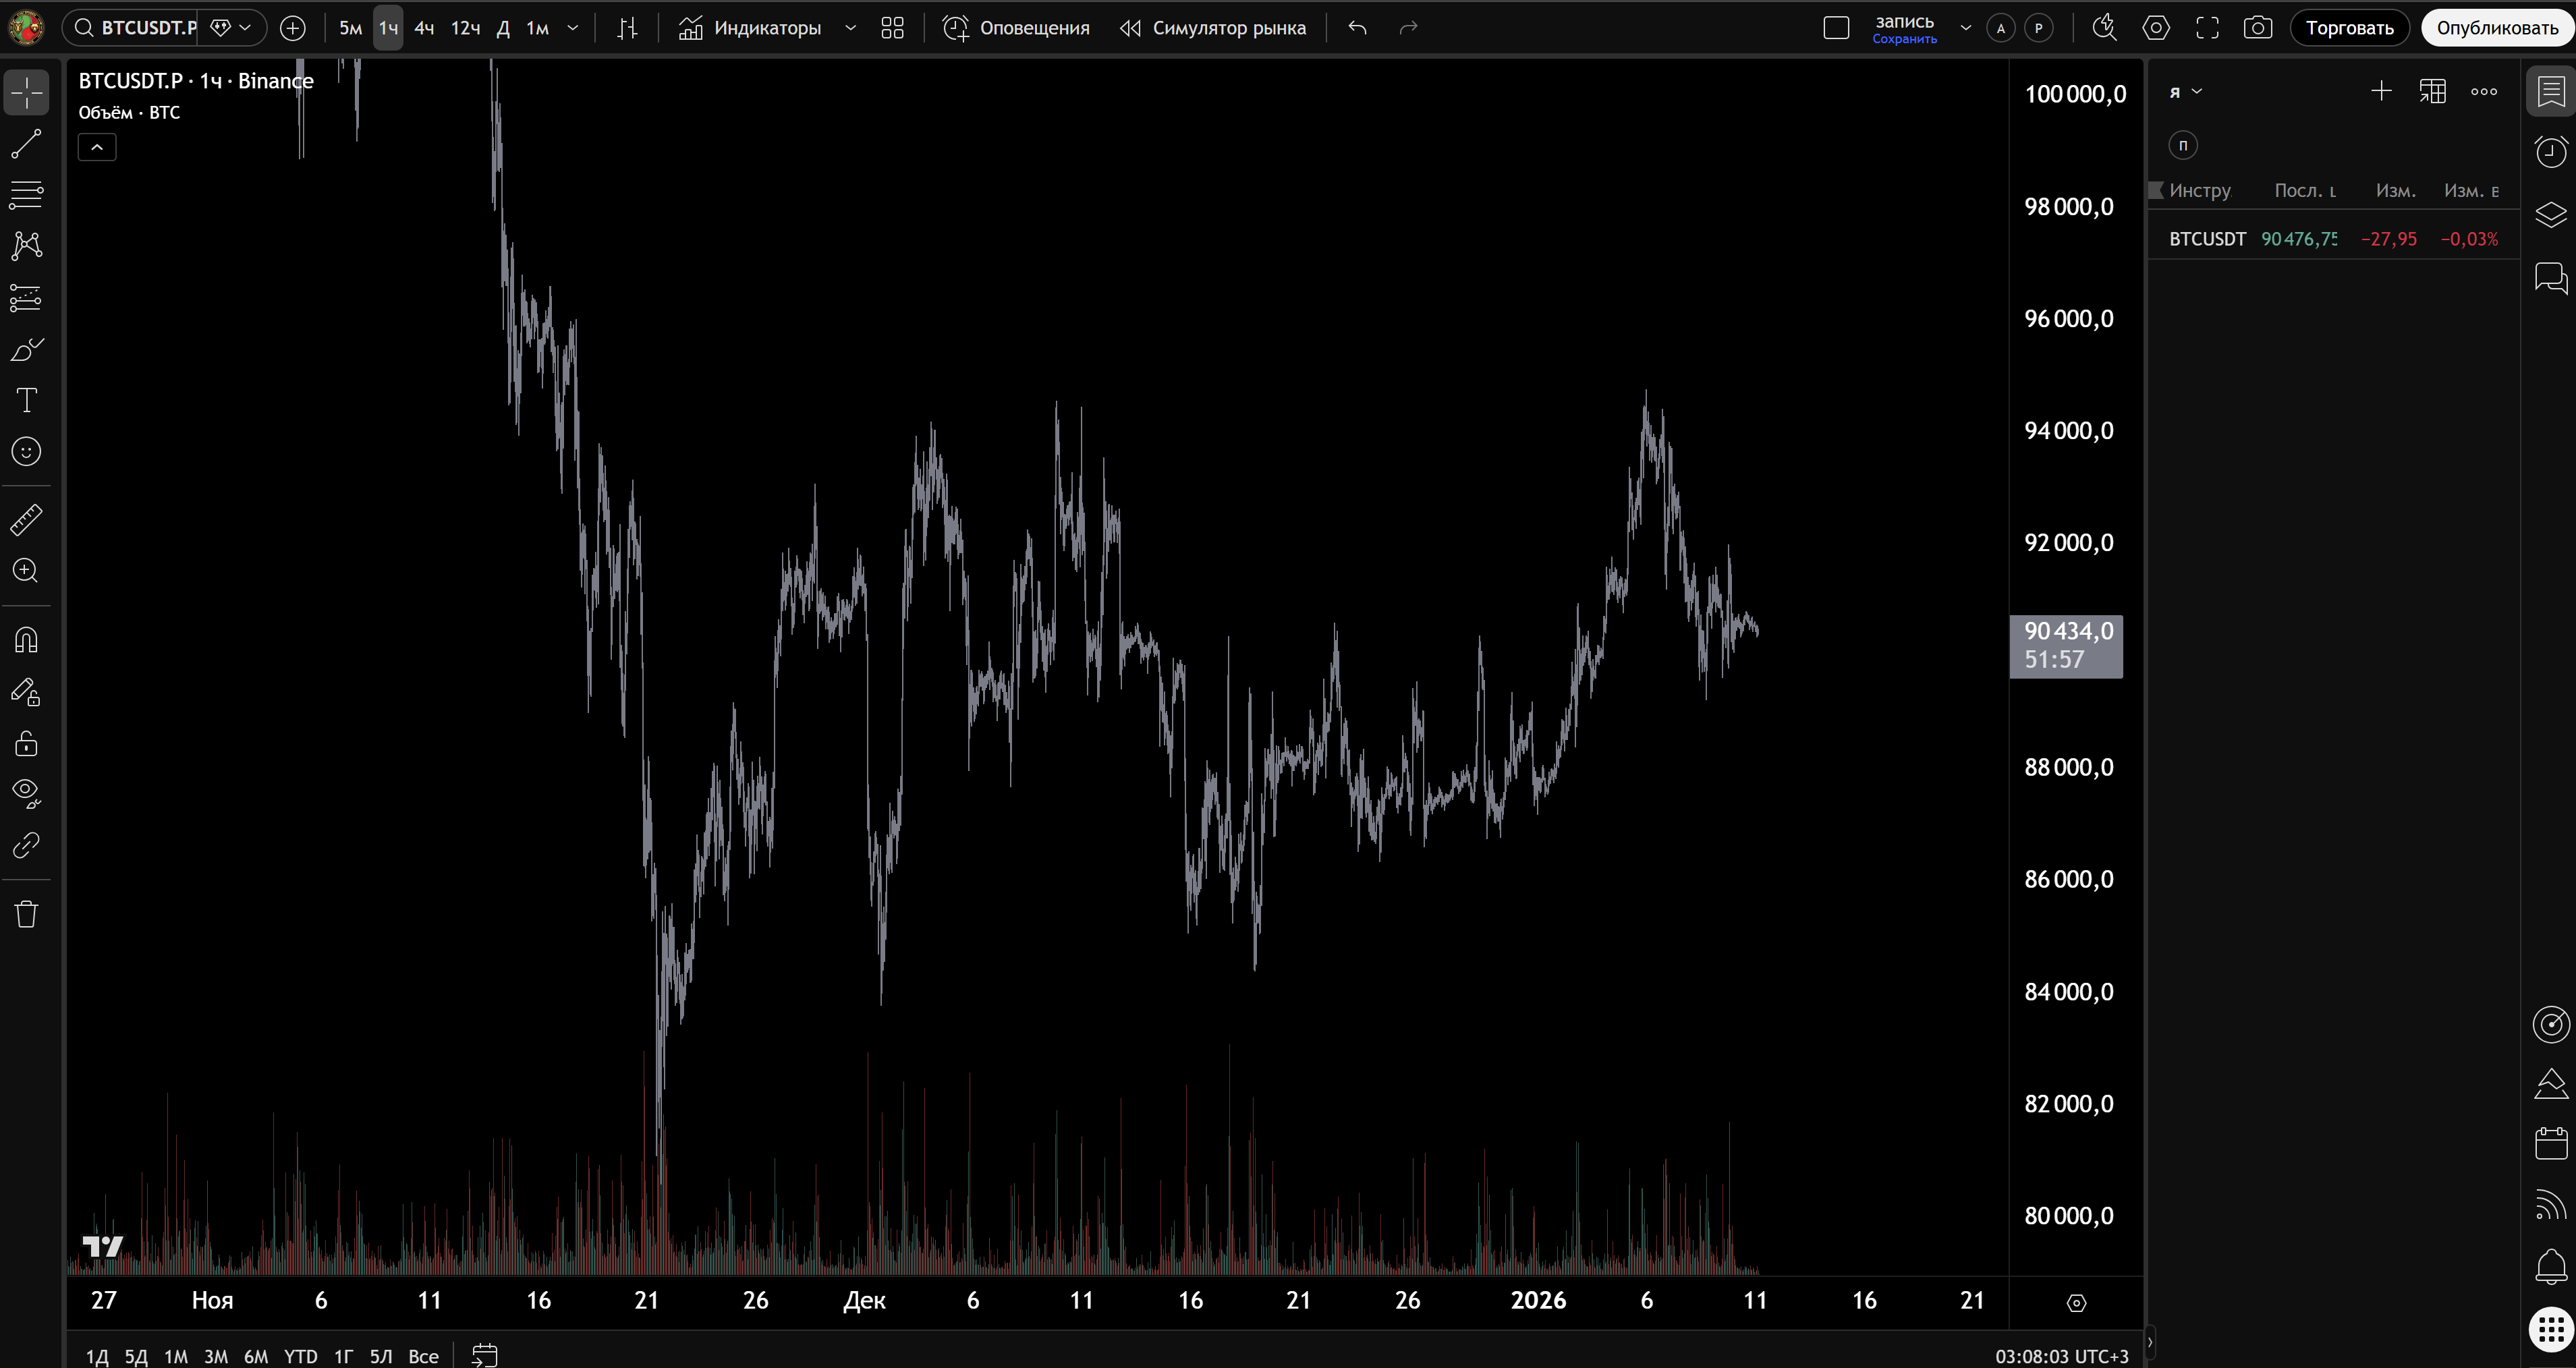Screen dimensions: 2576x1368
Task: Toggle magnet mode on
Action: pos(26,640)
